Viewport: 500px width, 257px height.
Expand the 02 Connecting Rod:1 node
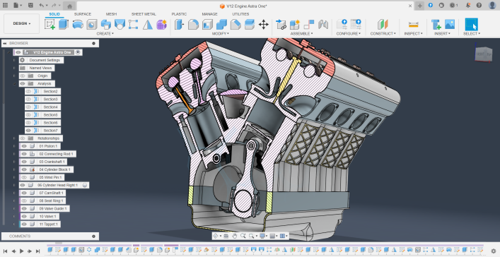coord(14,154)
